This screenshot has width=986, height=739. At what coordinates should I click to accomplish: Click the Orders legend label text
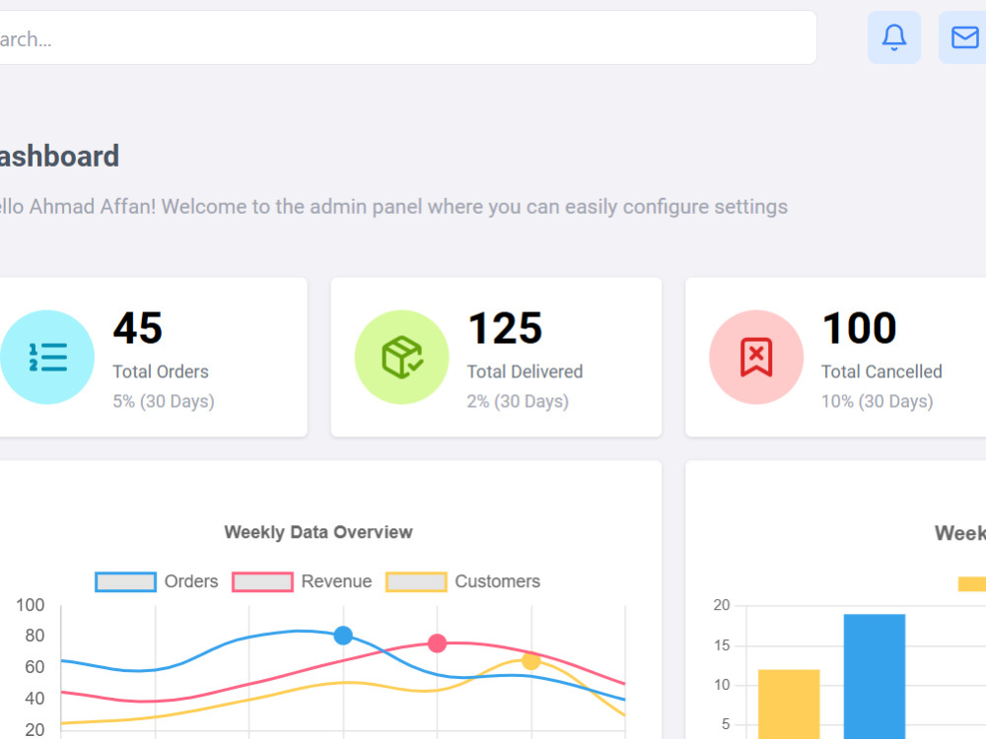point(191,581)
